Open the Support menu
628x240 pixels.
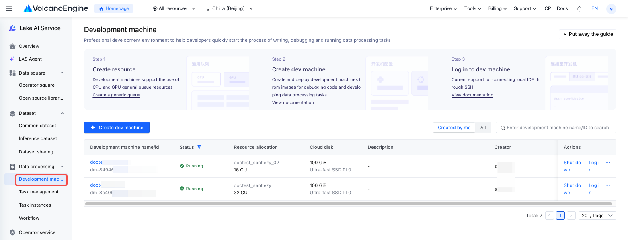point(525,8)
